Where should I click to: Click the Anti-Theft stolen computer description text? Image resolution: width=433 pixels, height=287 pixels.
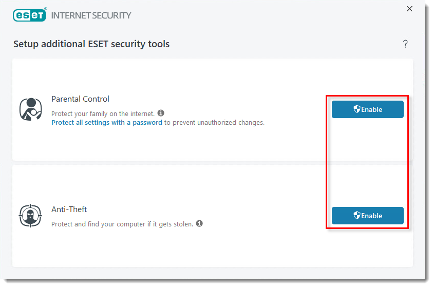point(122,224)
